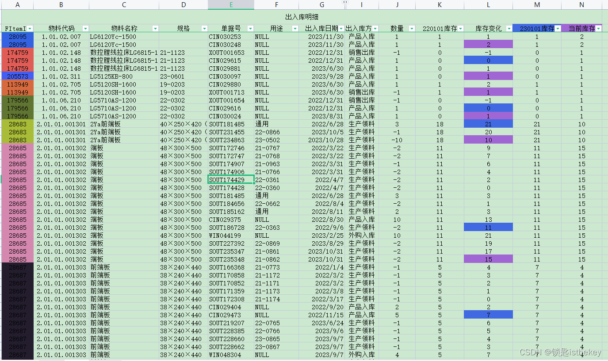The height and width of the screenshot is (361, 608).
Task: Select cell SOUT184656
Action: tap(231, 204)
